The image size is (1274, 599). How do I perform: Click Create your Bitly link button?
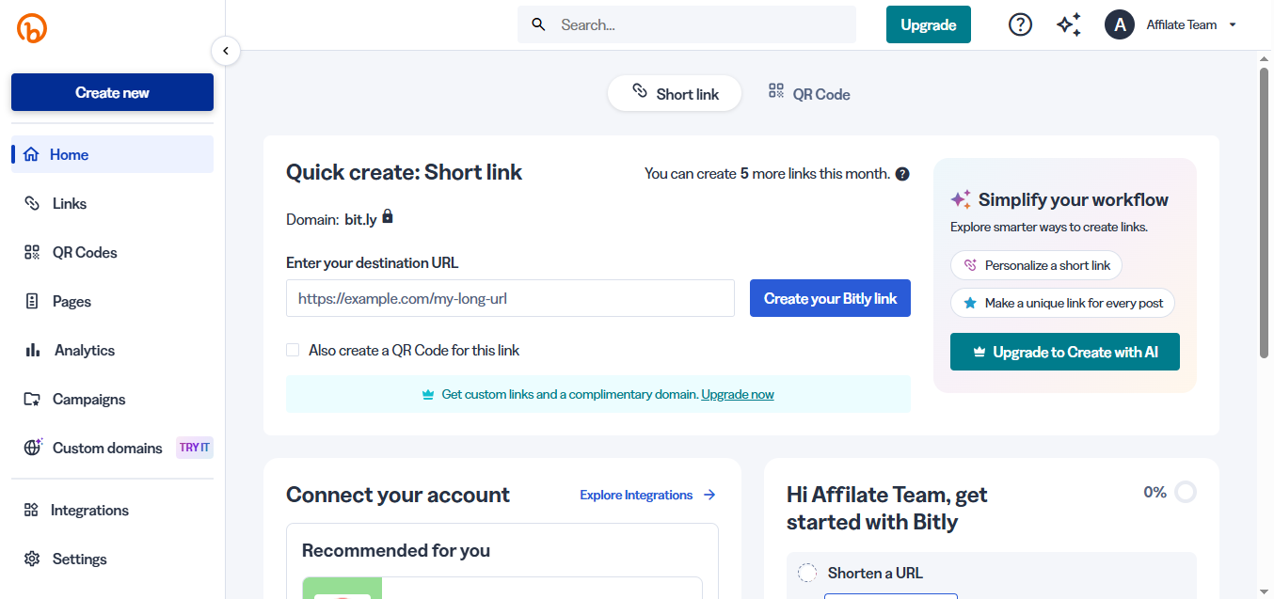830,298
